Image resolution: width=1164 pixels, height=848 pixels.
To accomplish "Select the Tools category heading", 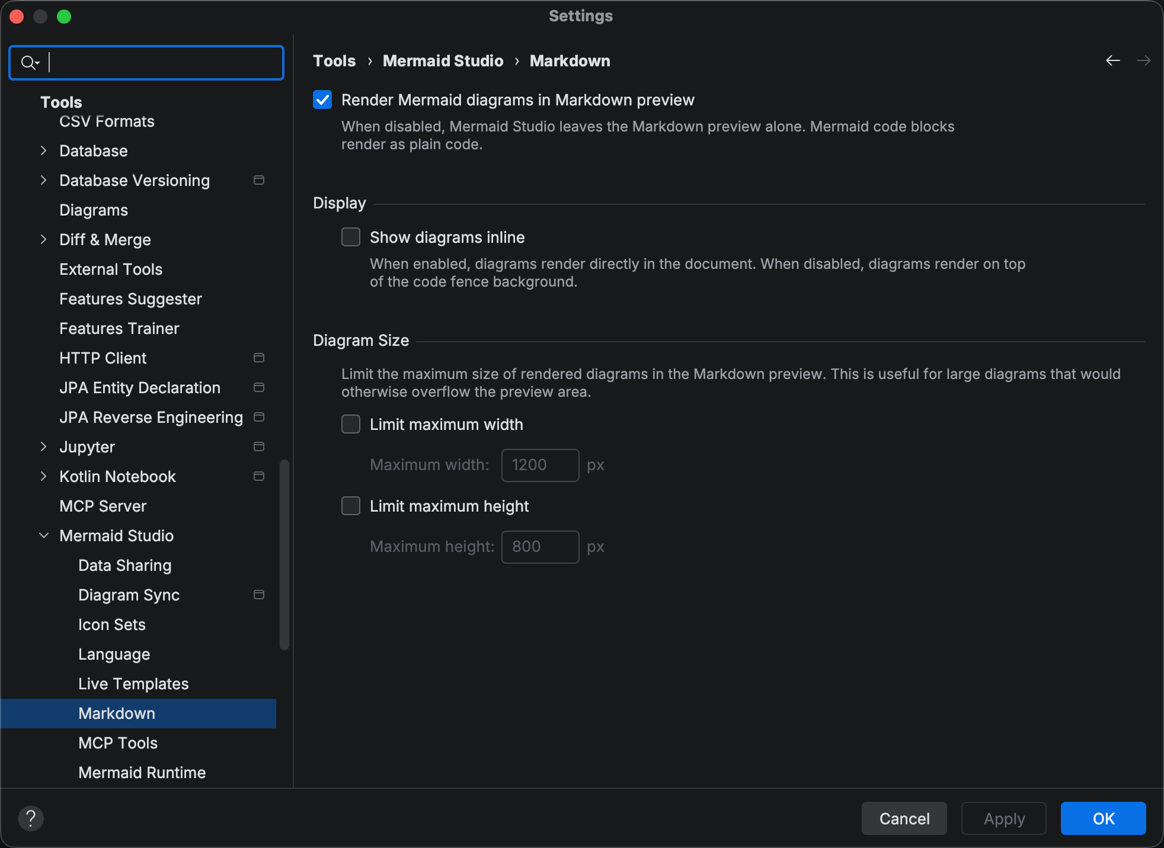I will coord(61,102).
